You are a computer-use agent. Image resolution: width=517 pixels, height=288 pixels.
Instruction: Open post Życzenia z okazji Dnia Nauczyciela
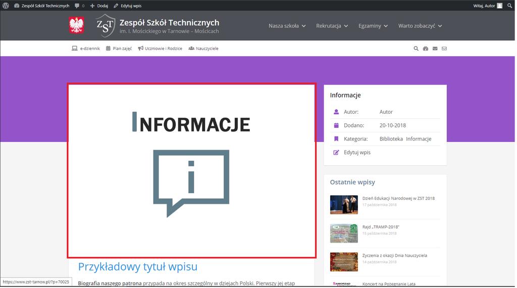pos(394,255)
